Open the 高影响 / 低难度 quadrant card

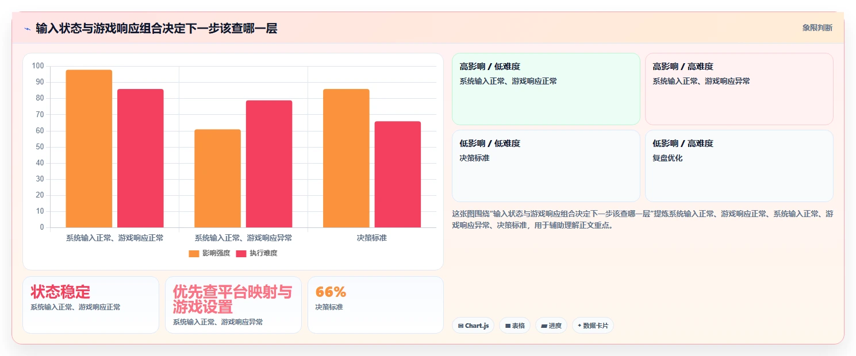546,89
